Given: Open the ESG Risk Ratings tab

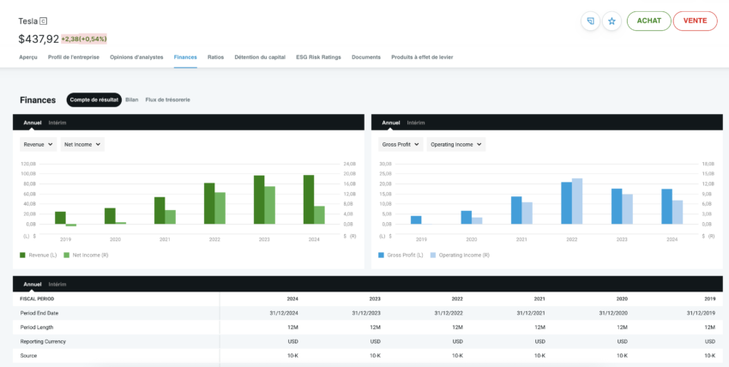Looking at the screenshot, I should point(320,57).
